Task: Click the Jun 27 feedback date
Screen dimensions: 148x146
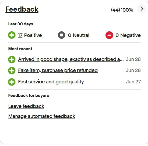Action: [133, 82]
